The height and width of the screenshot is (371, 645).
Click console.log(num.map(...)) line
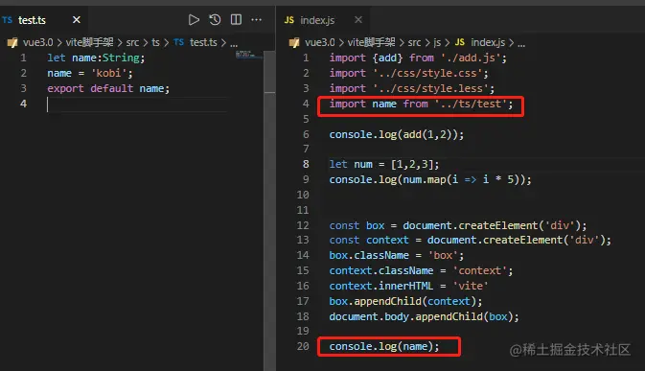pos(430,179)
